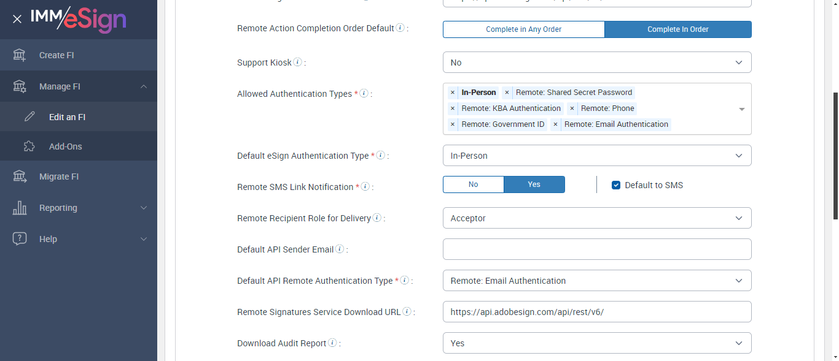This screenshot has height=361, width=839.
Task: Click the Help question mark icon
Action: coord(20,239)
